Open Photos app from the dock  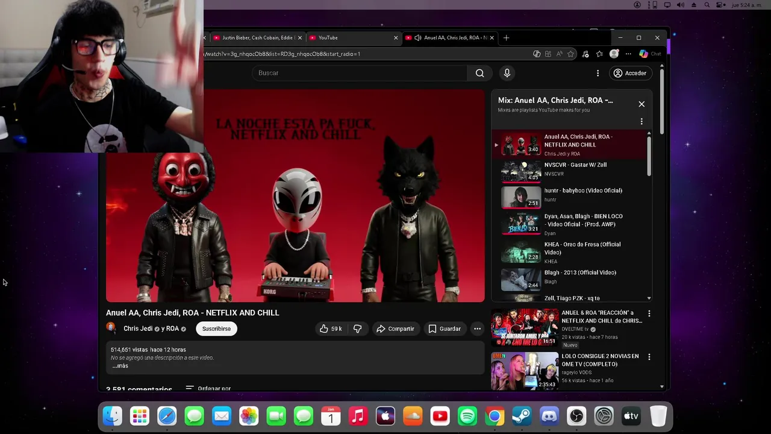[249, 416]
